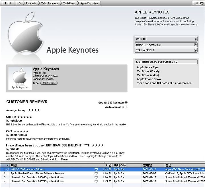Click video icon on Macworld 2008 Keynote row
The image size is (205, 188).
point(96,177)
